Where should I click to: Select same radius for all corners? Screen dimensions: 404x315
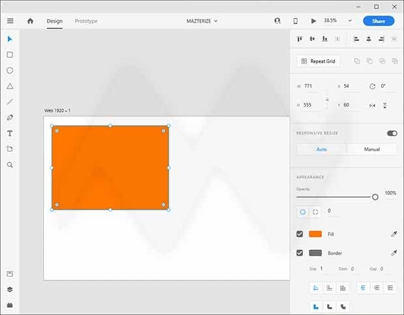point(303,212)
